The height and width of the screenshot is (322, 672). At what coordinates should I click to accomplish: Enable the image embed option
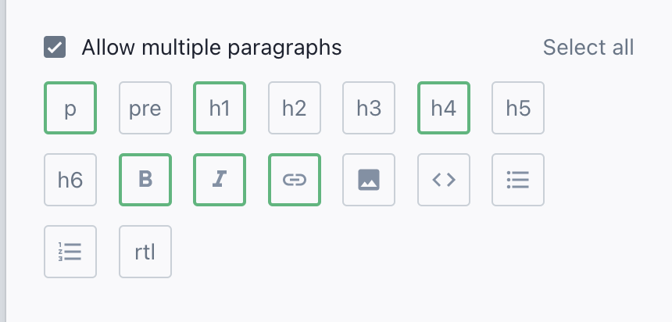tap(369, 180)
